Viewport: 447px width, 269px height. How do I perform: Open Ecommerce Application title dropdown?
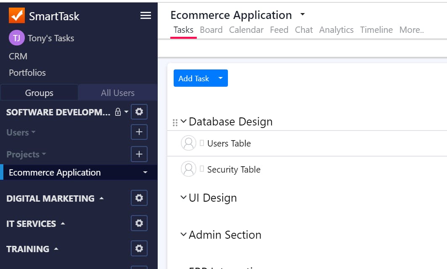coord(302,15)
